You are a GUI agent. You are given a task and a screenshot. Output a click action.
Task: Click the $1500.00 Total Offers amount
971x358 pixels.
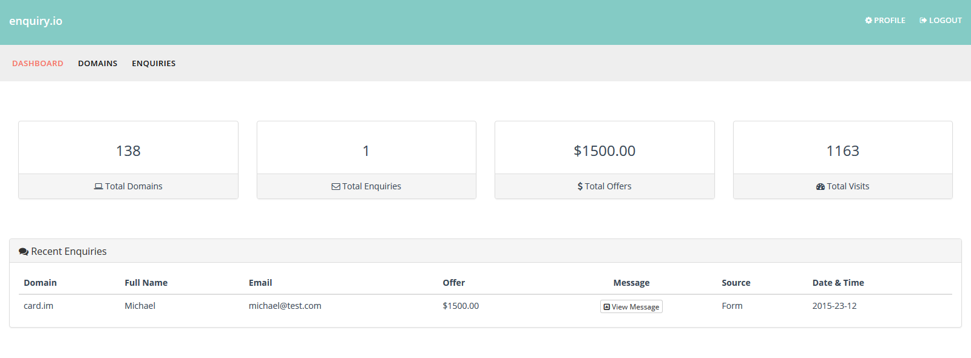point(604,151)
